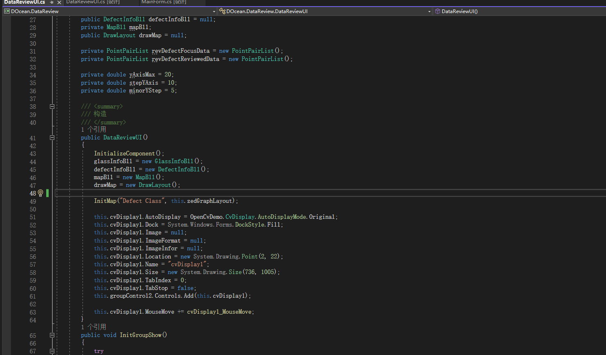The height and width of the screenshot is (355, 606).
Task: Click the method cube icon beside DataReviewUI()
Action: point(438,11)
